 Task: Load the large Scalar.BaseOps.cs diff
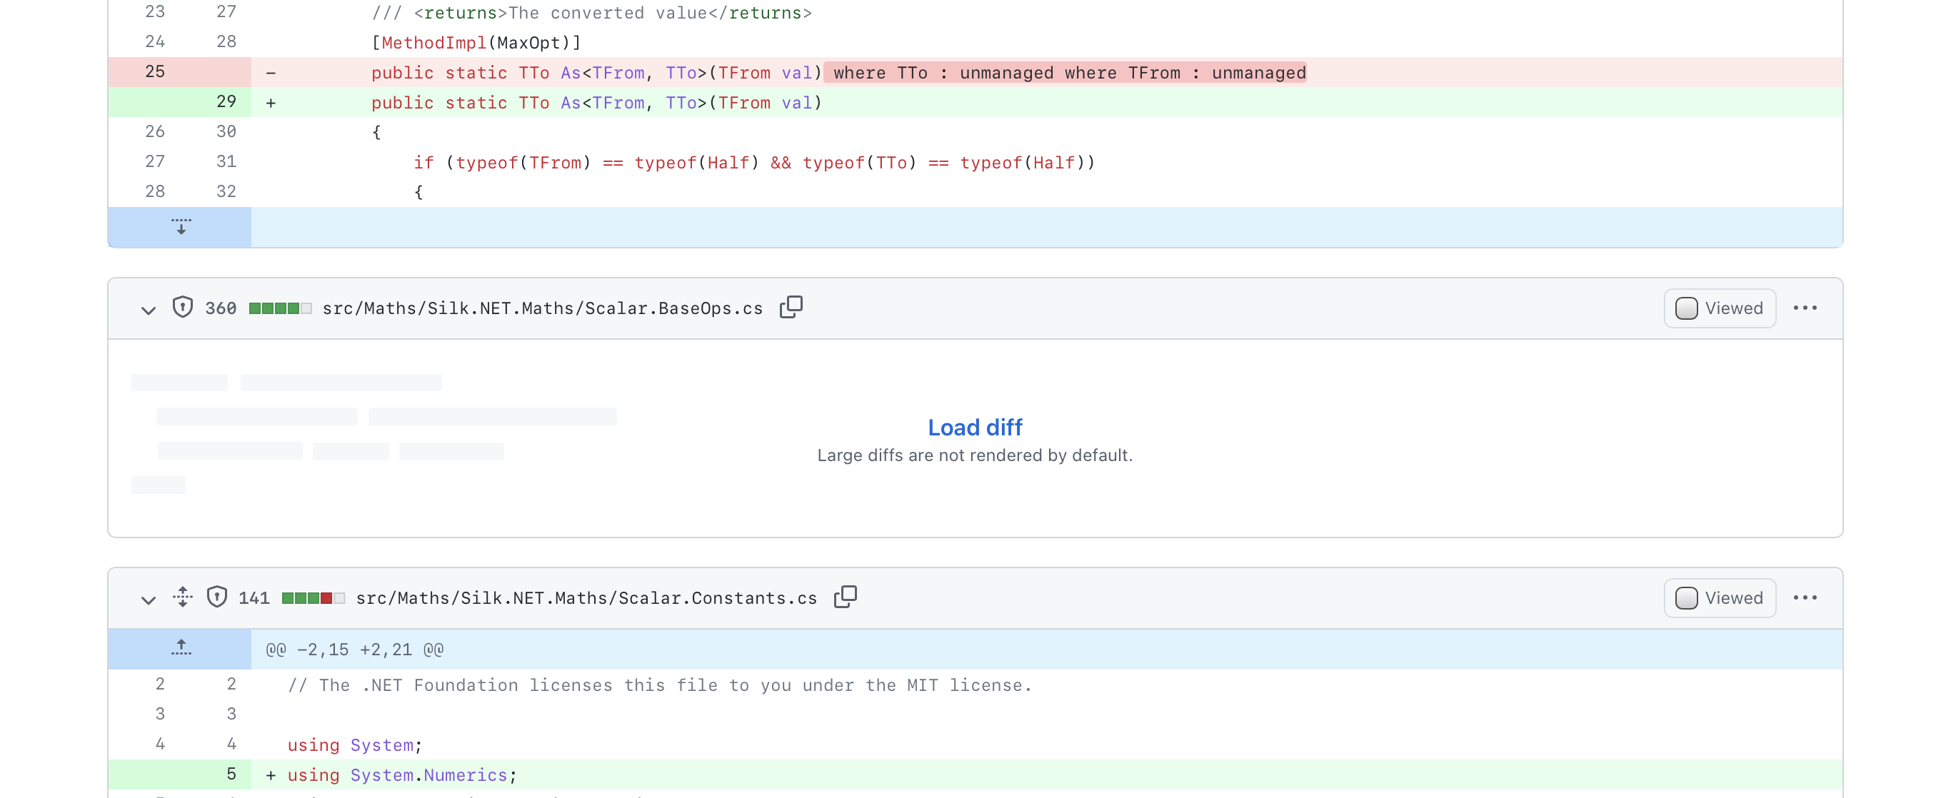(x=974, y=427)
